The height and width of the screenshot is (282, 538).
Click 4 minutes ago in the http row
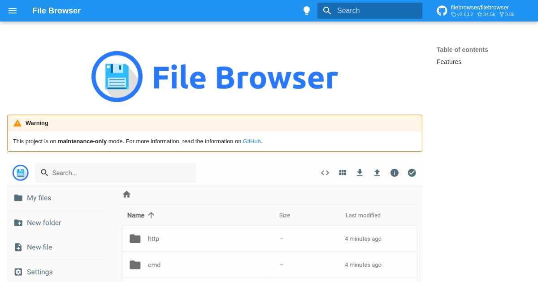click(363, 239)
